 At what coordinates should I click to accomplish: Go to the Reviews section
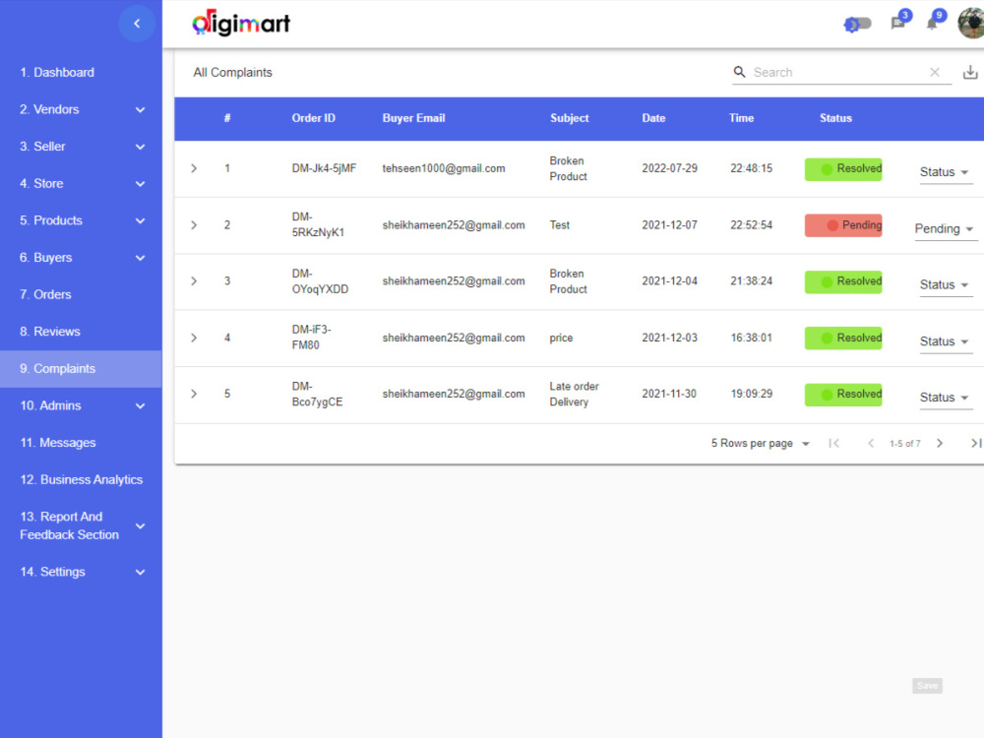click(x=81, y=332)
